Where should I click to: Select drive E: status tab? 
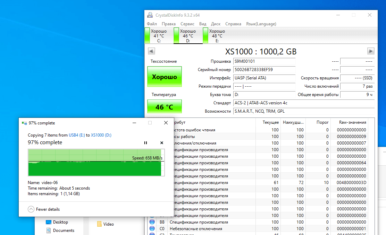click(x=217, y=36)
